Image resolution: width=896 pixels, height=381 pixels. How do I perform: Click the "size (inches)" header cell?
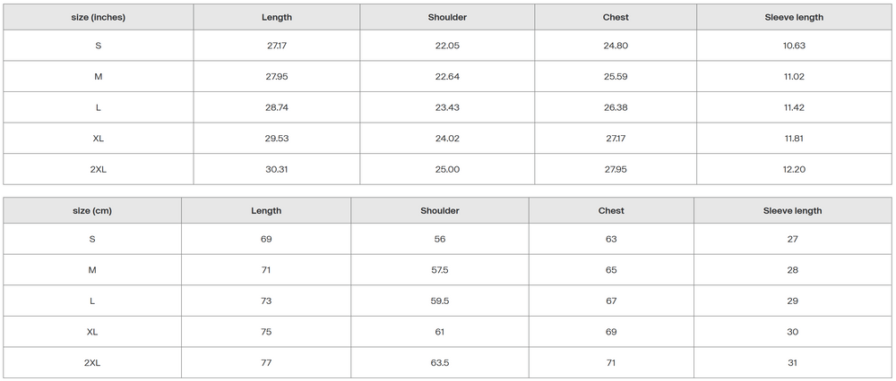tap(99, 17)
